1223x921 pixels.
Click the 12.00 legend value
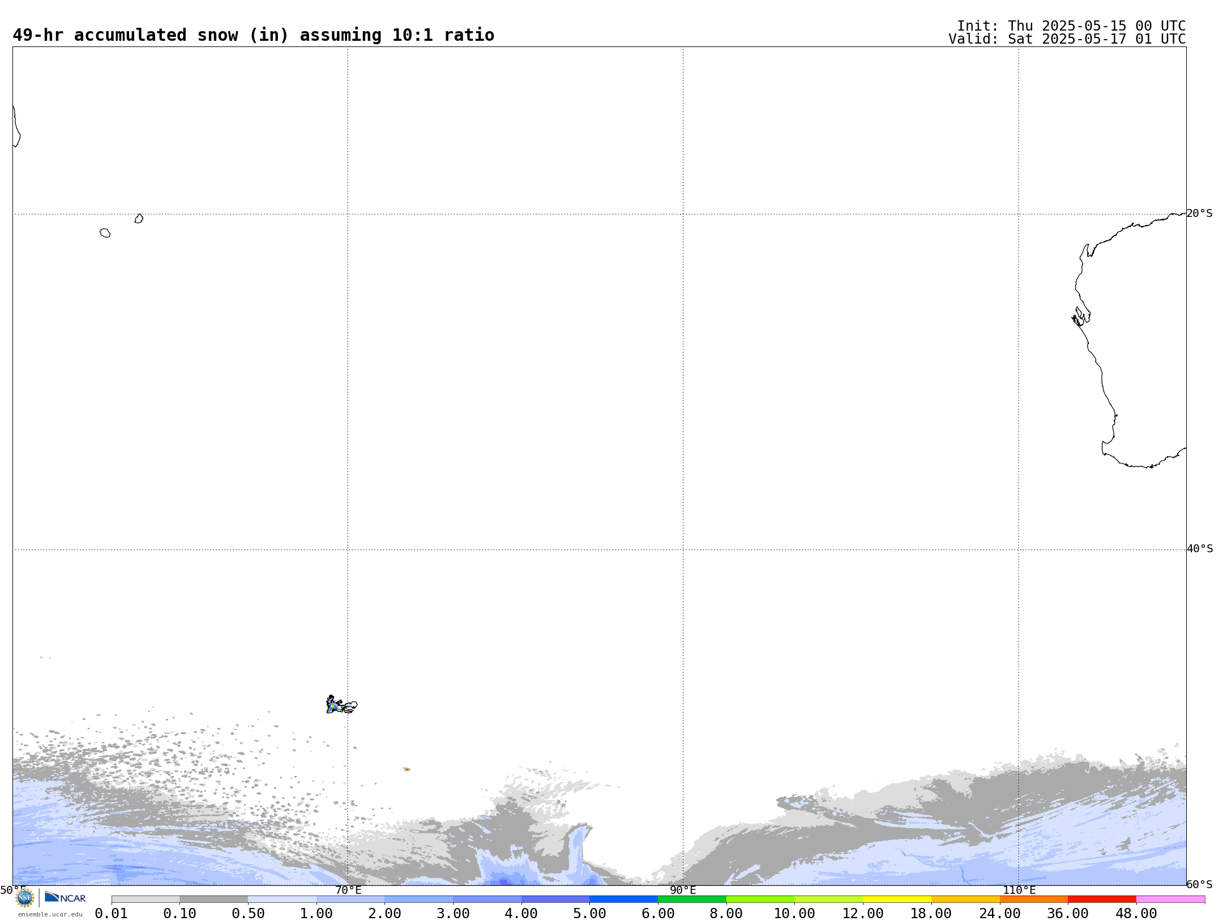[x=863, y=913]
